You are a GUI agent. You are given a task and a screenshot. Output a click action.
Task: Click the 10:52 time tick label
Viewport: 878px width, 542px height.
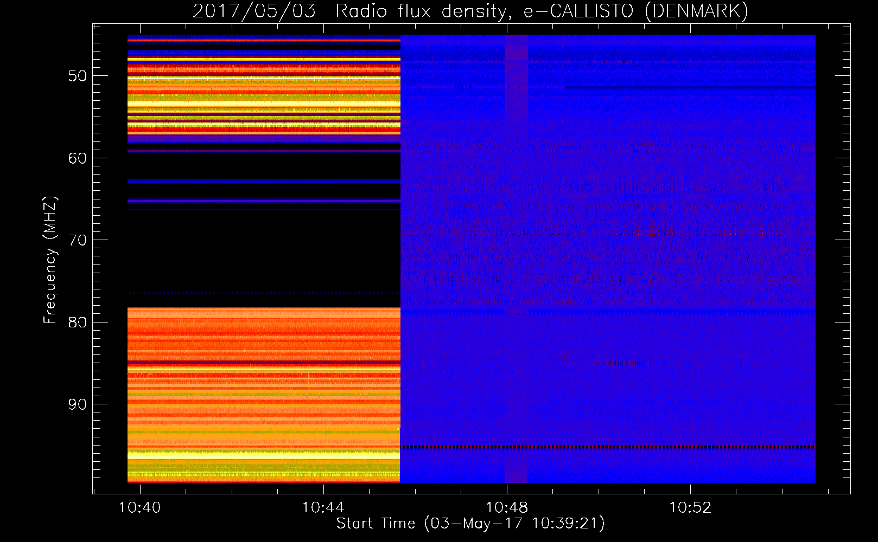[690, 508]
